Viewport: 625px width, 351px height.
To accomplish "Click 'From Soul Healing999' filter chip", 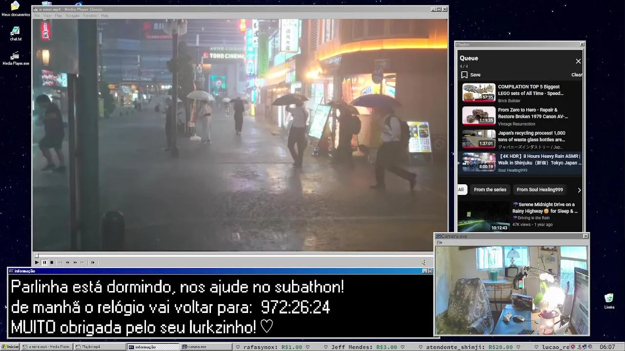I will tap(540, 190).
